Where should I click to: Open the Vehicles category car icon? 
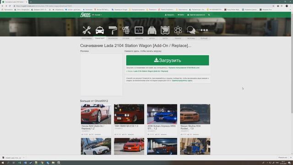tap(100, 30)
